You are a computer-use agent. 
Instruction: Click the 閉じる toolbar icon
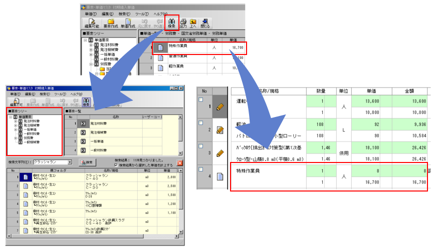point(204,23)
